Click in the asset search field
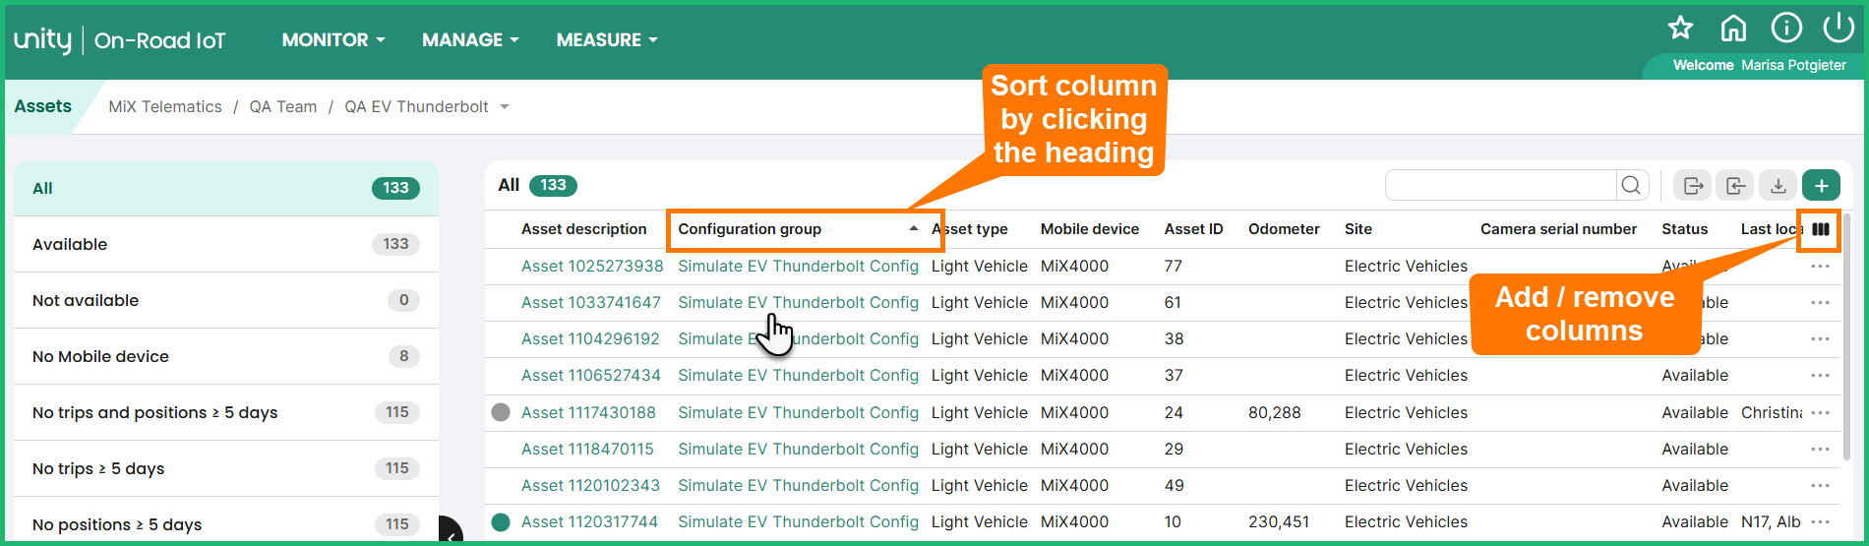Screen dimensions: 1869x546 (x=1501, y=185)
